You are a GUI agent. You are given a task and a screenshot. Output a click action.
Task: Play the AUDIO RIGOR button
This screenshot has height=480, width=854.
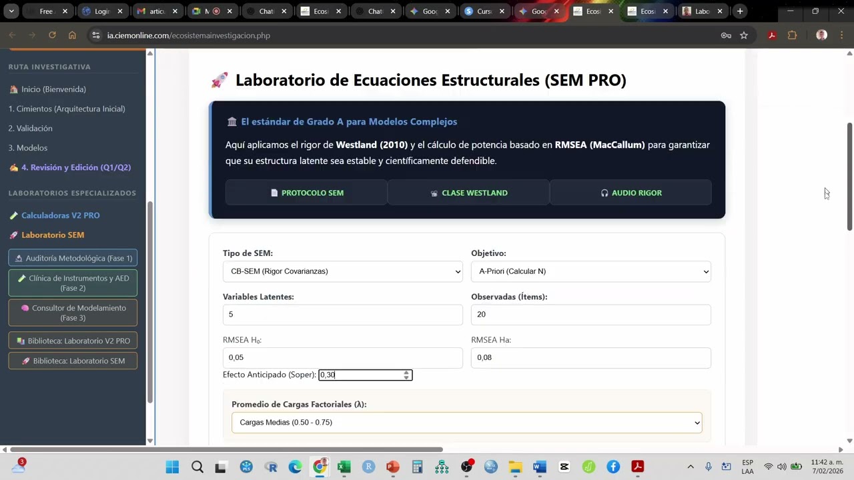click(x=630, y=193)
